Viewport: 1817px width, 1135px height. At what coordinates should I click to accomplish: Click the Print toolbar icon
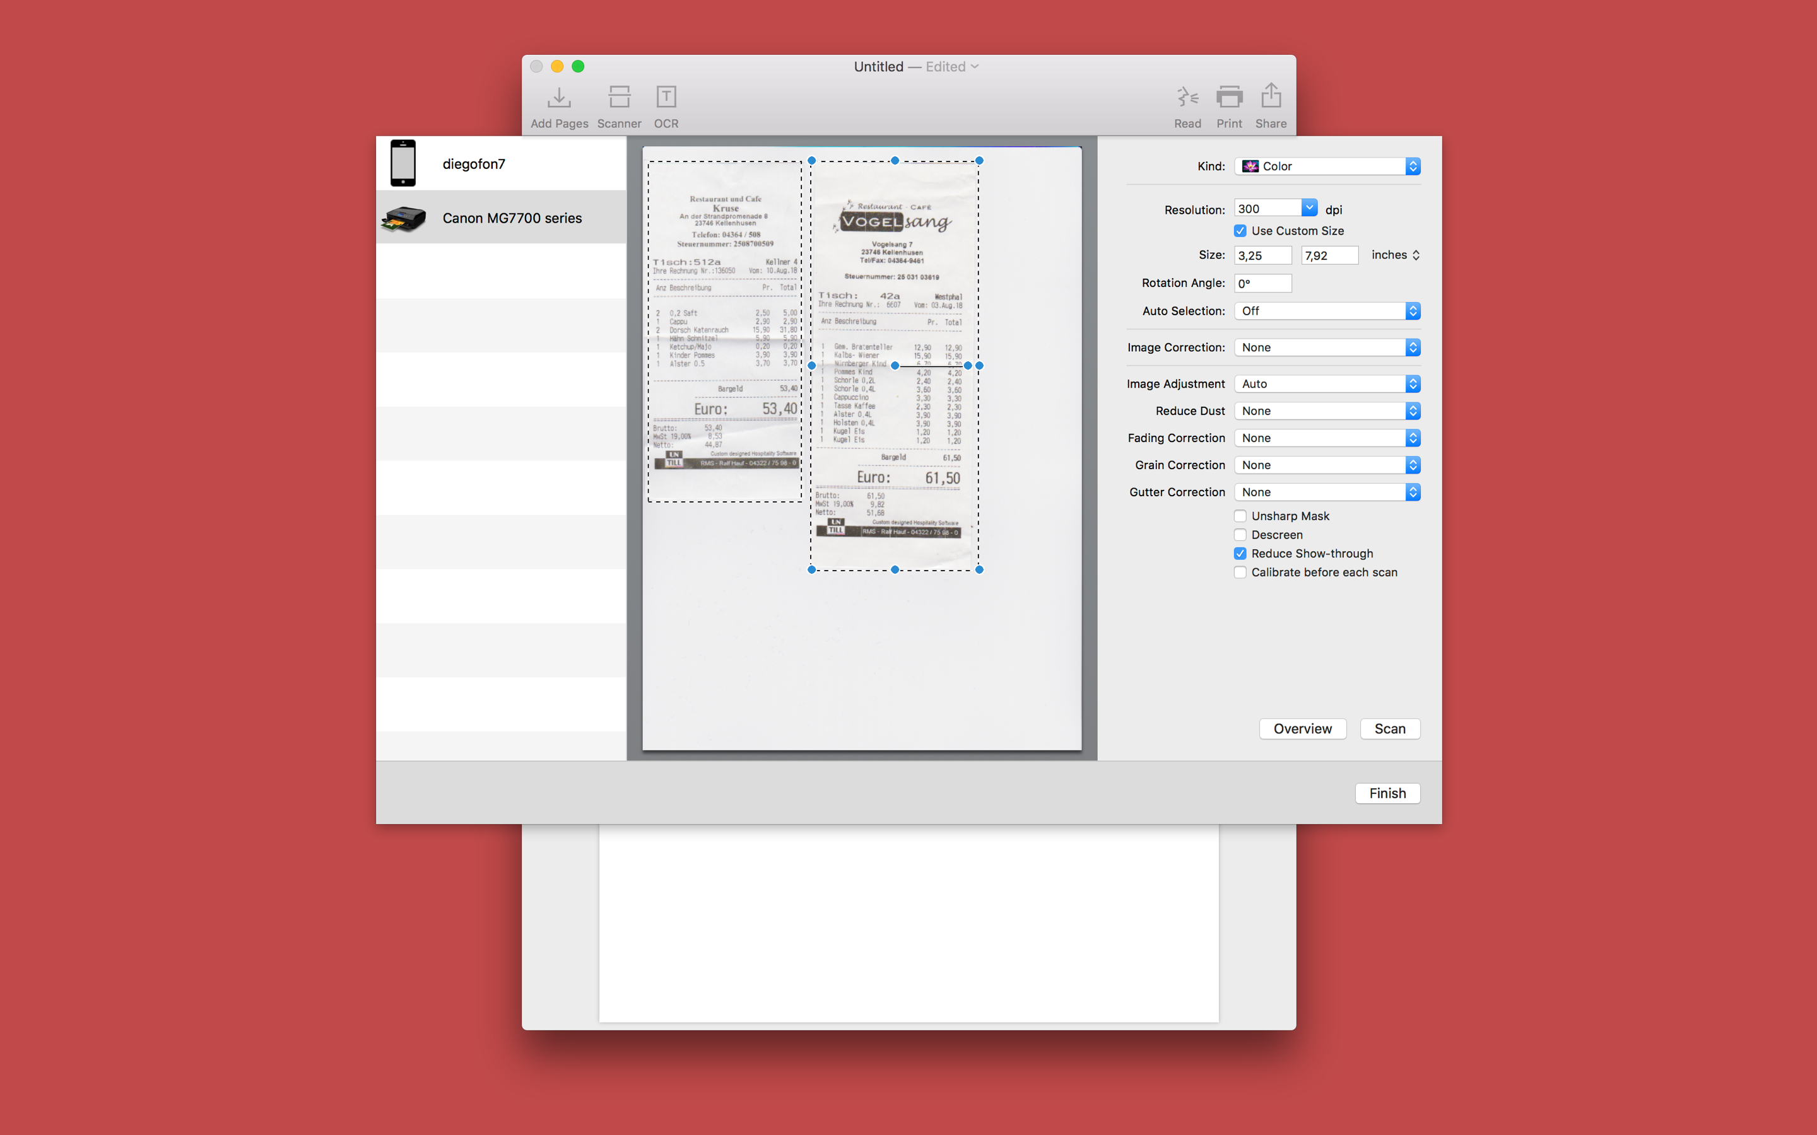[1229, 98]
